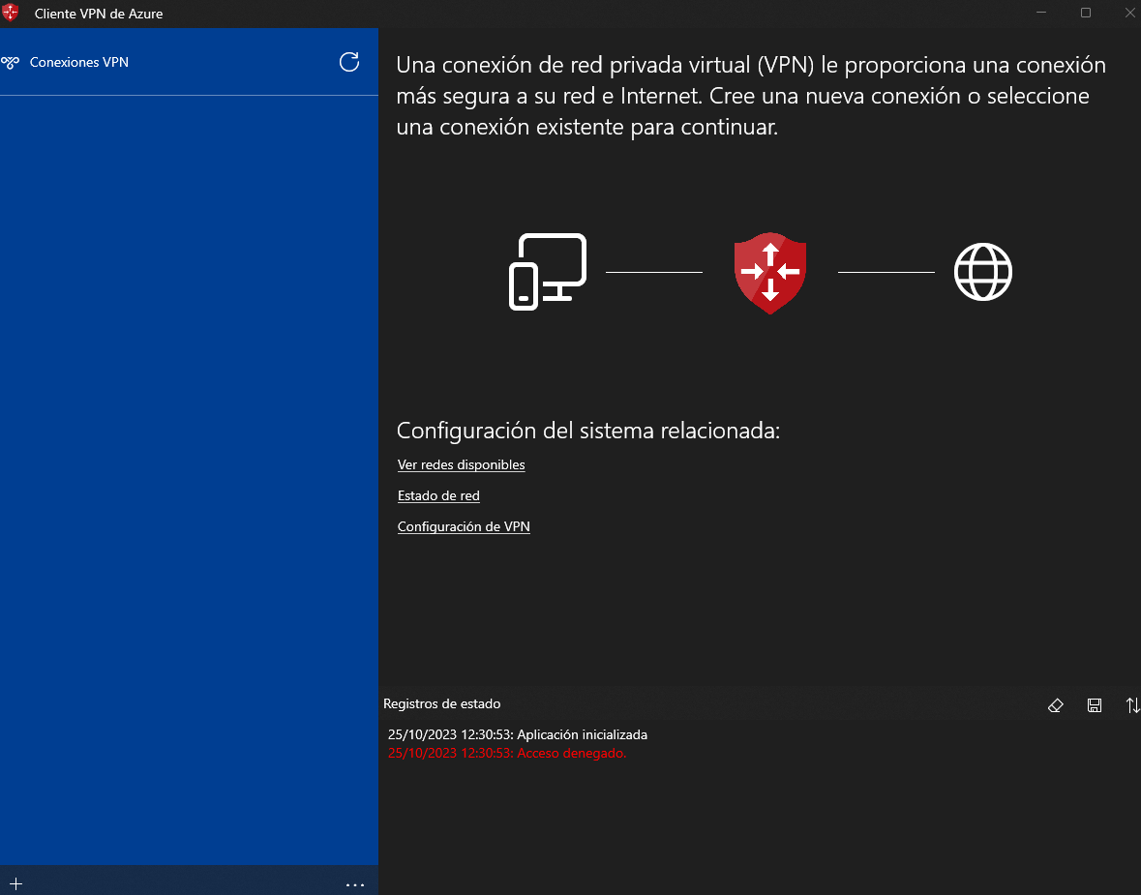Click the Conexiones VPN network icon

coord(11,63)
